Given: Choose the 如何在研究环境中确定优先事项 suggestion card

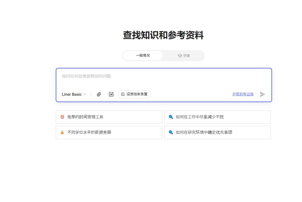Looking at the screenshot, I should coord(217,132).
